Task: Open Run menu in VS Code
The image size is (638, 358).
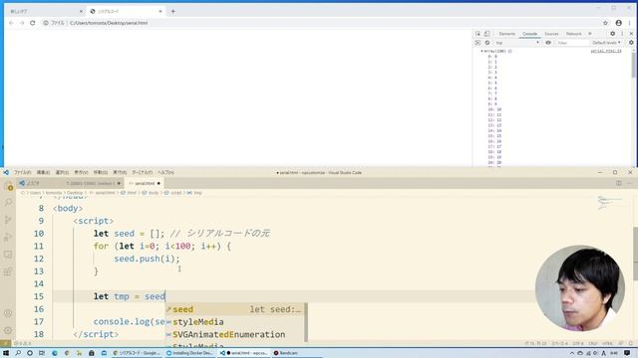Action: (120, 172)
